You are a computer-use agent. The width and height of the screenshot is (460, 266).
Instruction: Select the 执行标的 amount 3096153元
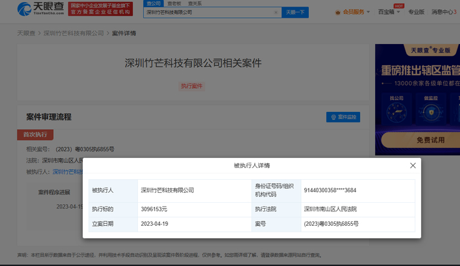pos(154,209)
